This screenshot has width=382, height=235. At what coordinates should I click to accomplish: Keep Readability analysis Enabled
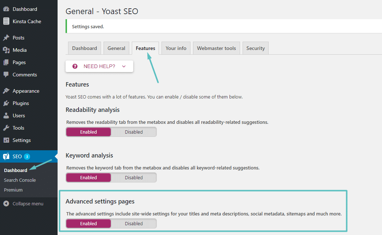(x=88, y=131)
